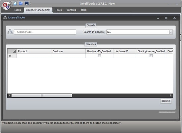This screenshot has height=133, width=182.
Task: Expand the Search In Column dropdown arrow
Action: point(171,32)
